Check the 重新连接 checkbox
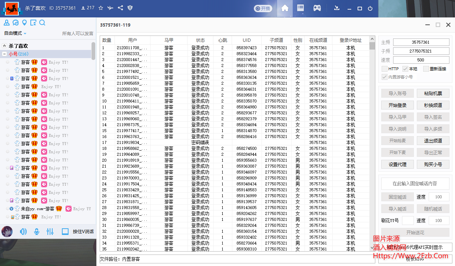The height and width of the screenshot is (266, 455). 426,69
